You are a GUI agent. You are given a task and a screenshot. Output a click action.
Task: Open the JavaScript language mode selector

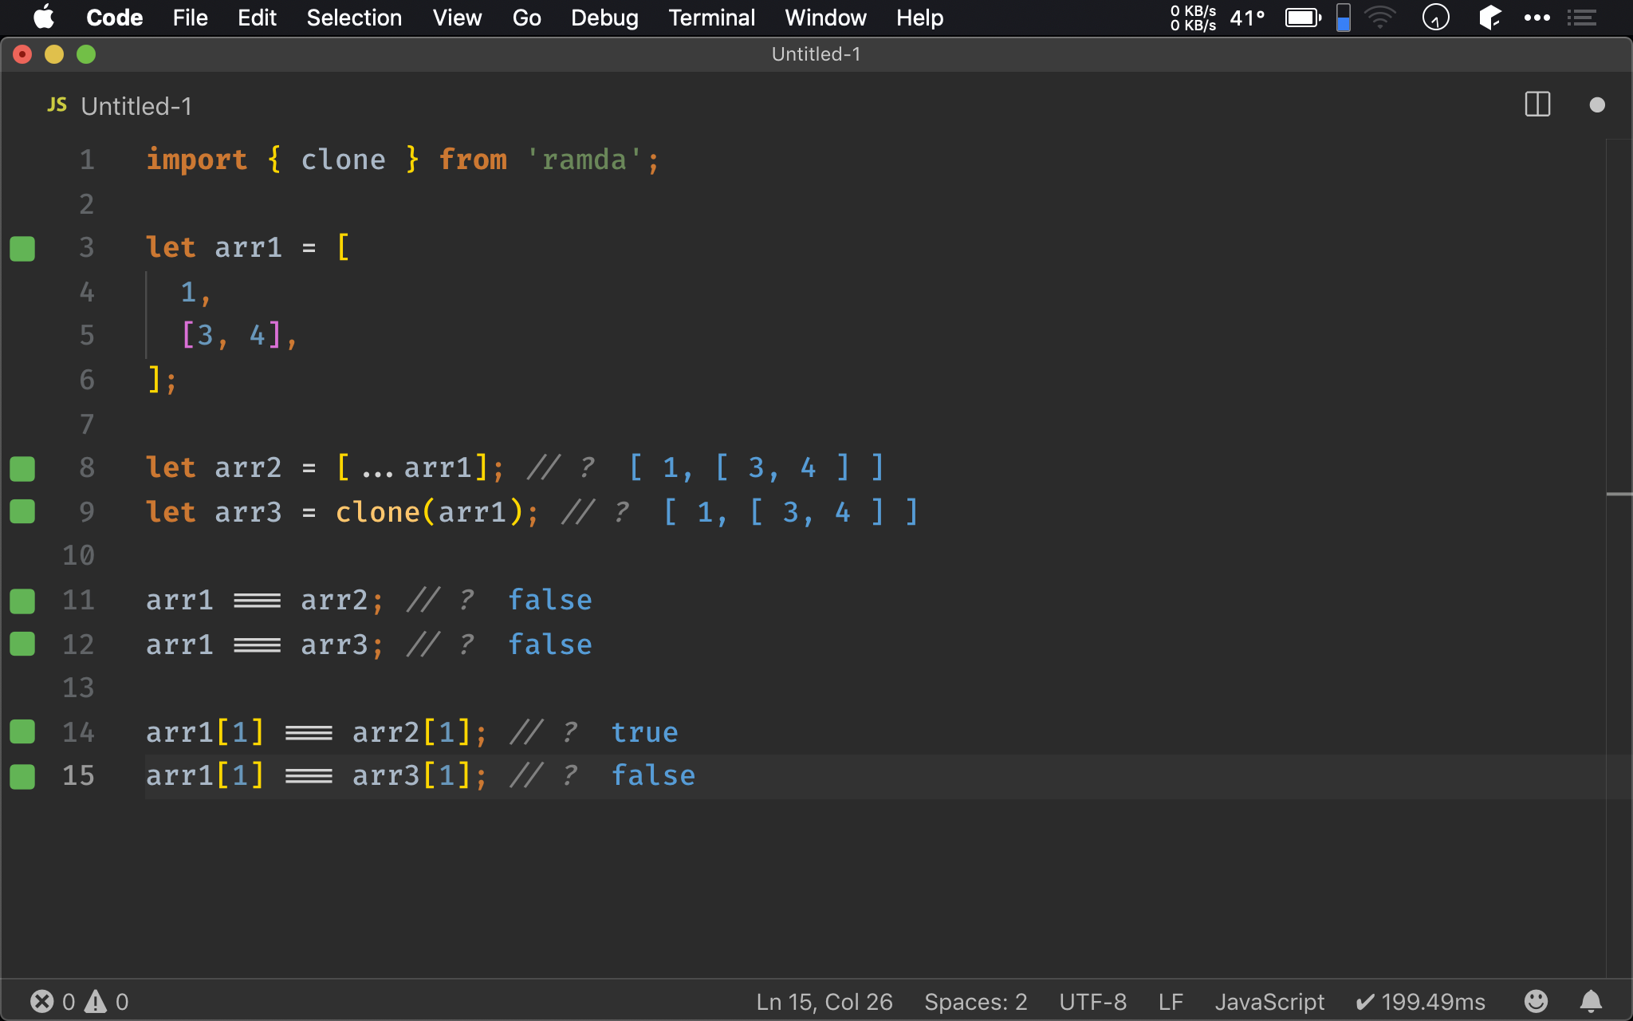coord(1269,1001)
